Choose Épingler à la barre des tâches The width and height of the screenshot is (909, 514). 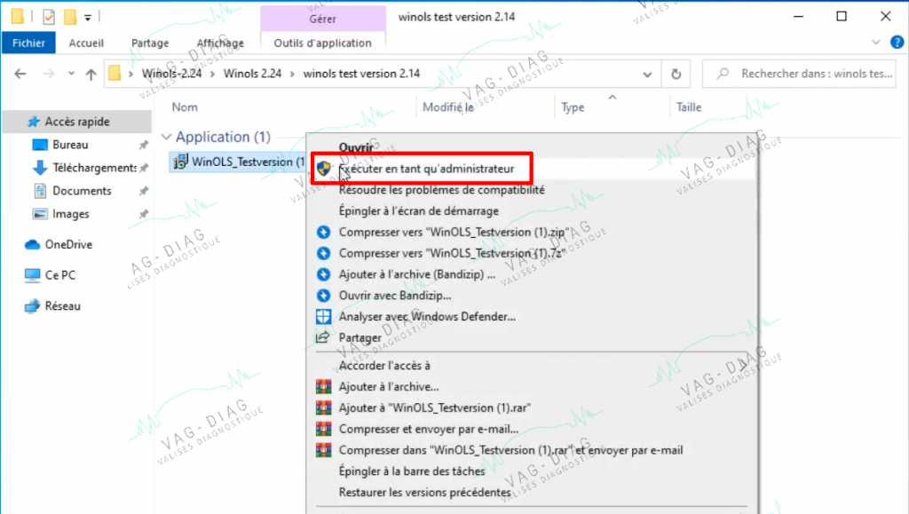[x=412, y=471]
